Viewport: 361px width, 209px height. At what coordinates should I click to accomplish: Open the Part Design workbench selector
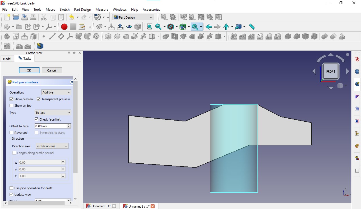133,17
